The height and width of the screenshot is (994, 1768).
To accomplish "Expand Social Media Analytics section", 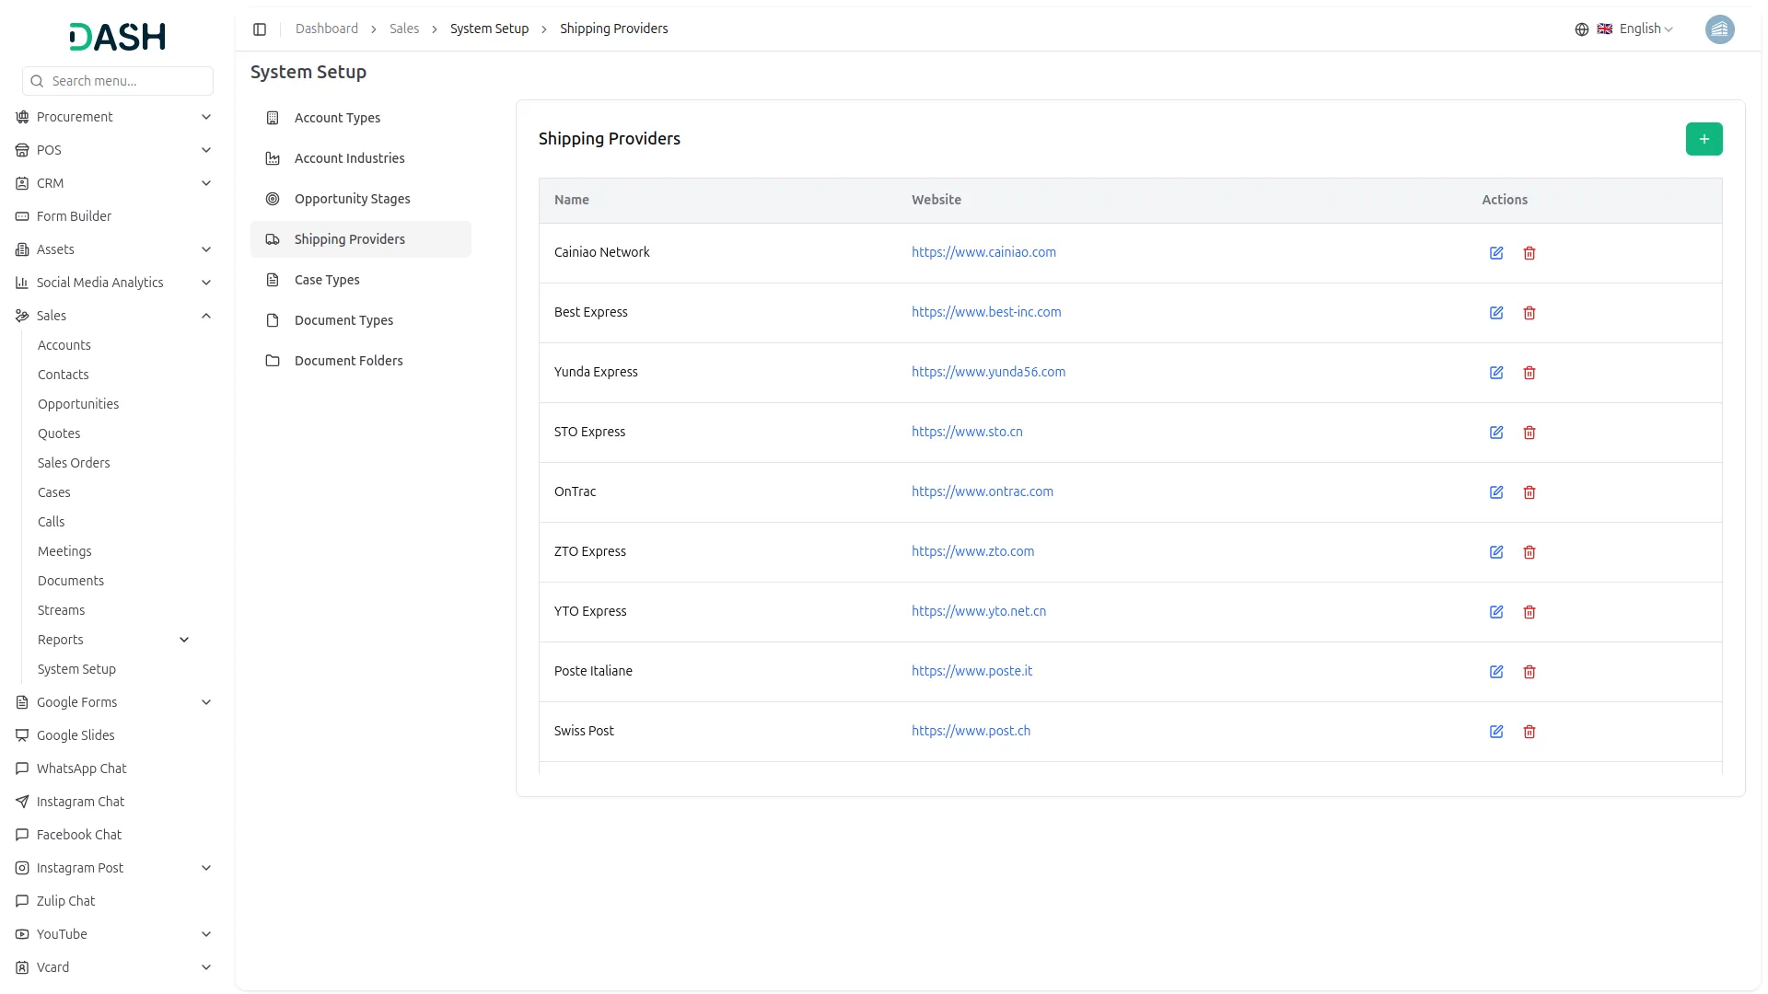I will click(x=114, y=283).
